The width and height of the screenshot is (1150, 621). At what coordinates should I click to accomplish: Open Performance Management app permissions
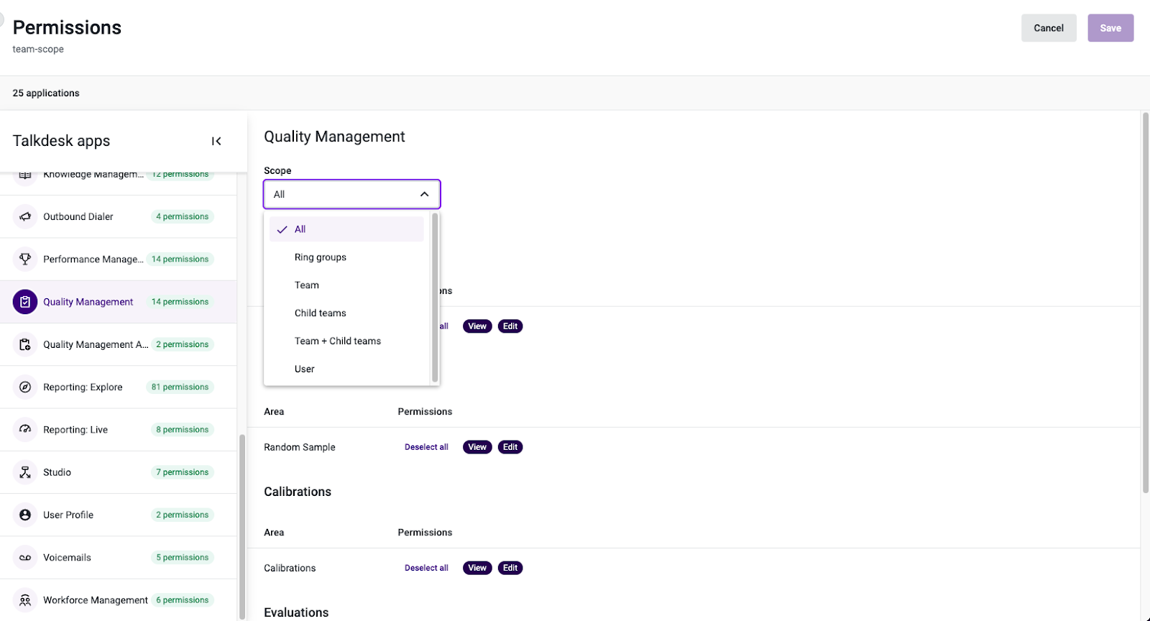pos(118,259)
